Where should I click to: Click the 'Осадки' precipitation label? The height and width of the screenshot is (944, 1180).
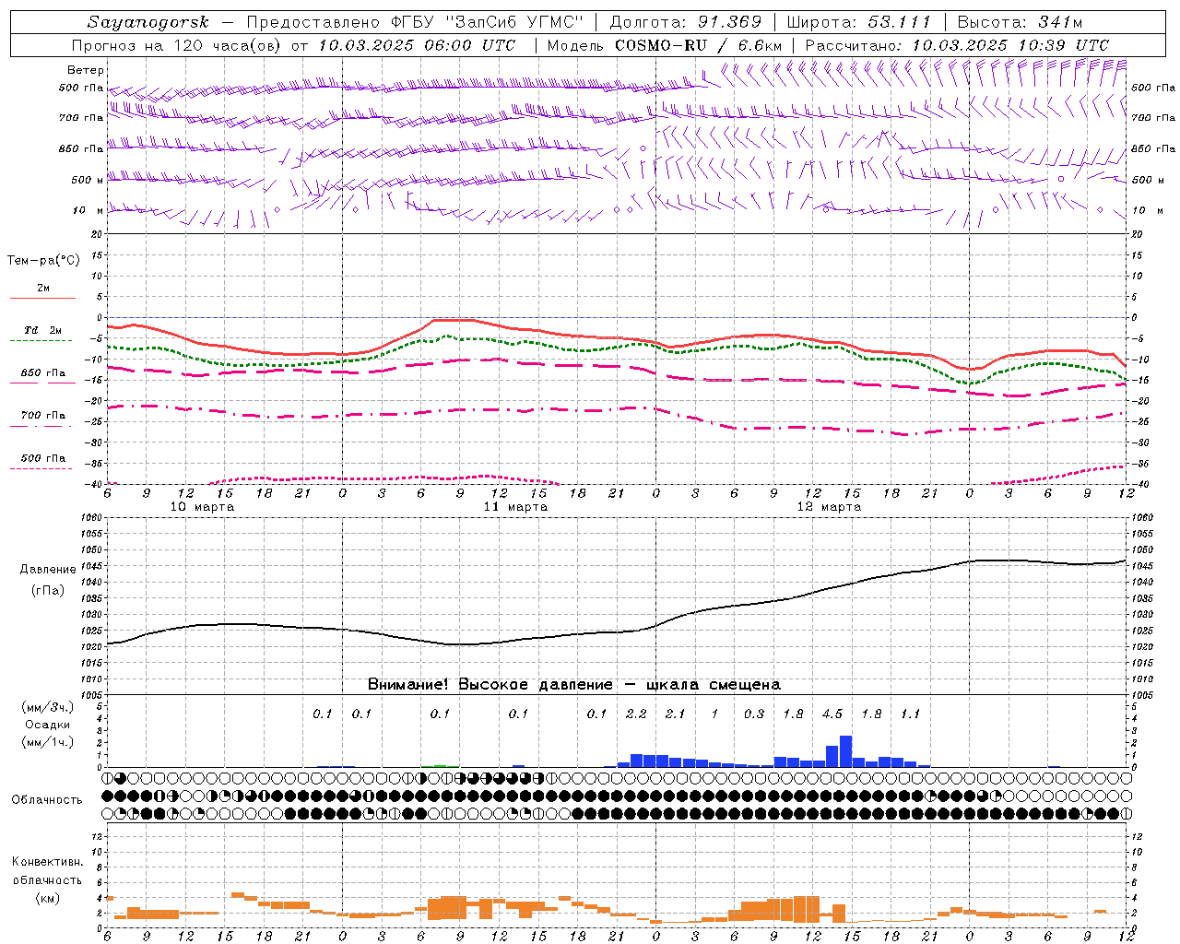48,725
